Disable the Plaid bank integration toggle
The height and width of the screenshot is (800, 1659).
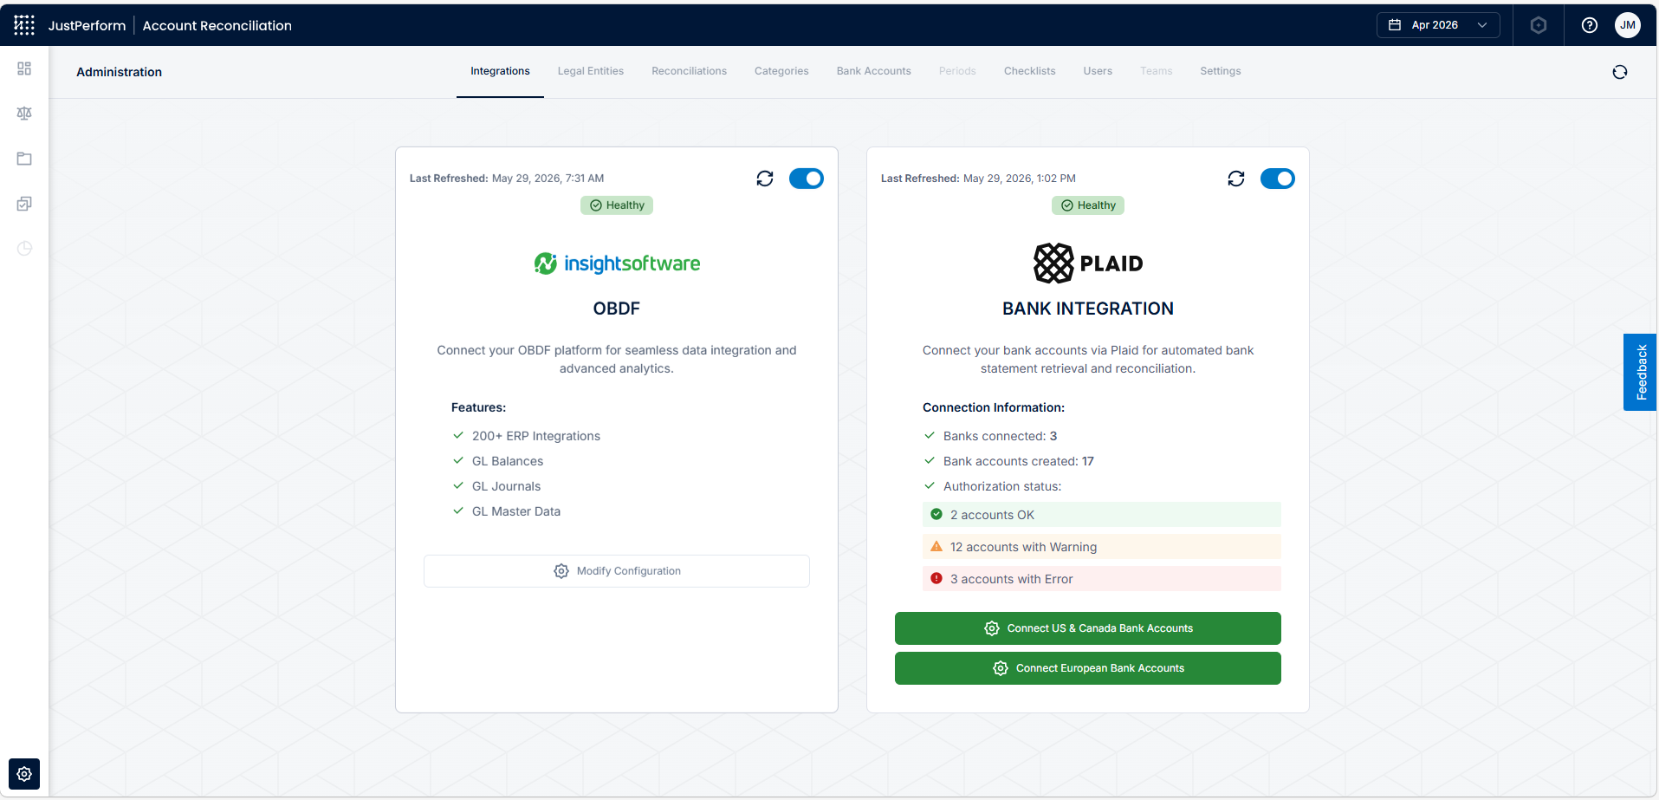pos(1278,179)
